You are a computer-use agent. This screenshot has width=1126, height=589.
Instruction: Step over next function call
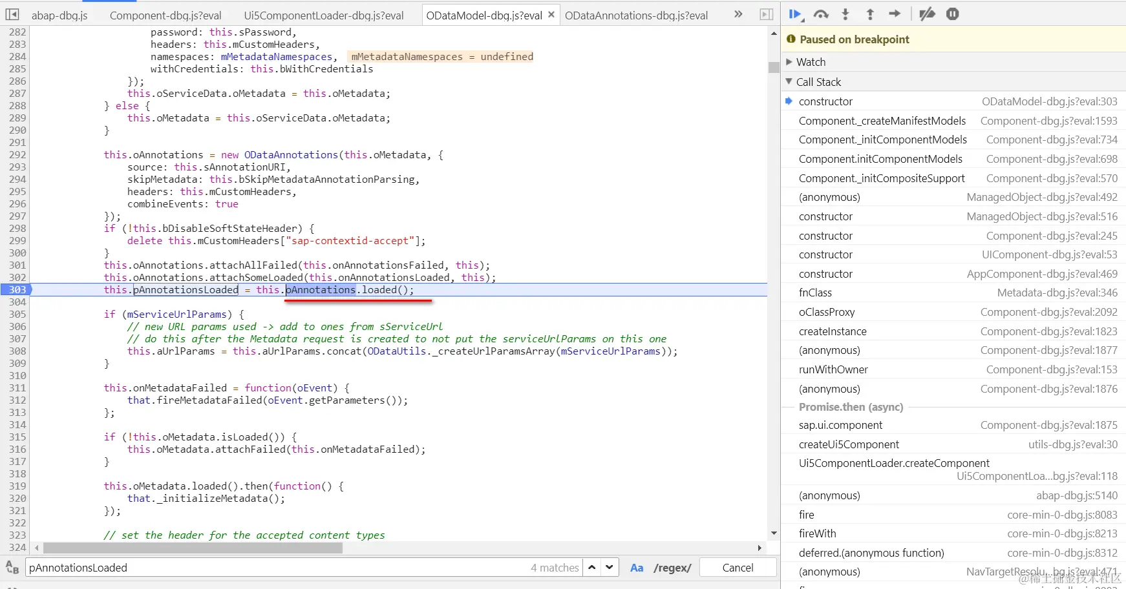pos(821,14)
